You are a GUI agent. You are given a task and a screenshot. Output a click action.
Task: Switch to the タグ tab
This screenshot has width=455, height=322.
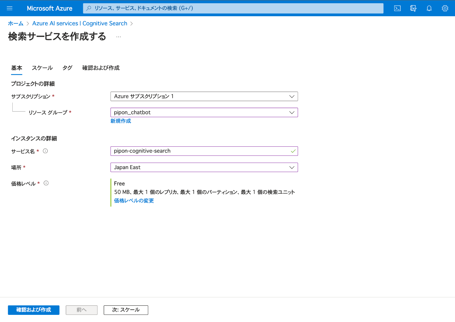67,68
